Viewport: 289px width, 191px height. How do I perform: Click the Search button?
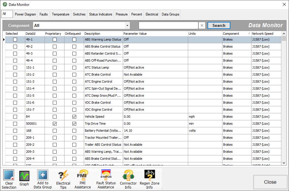tap(219, 25)
